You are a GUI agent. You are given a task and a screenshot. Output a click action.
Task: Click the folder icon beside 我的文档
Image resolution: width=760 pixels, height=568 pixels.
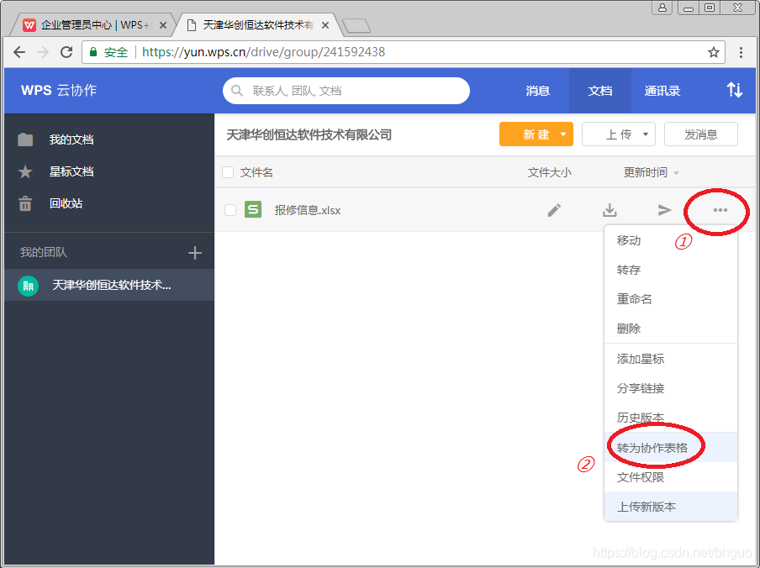pos(25,140)
